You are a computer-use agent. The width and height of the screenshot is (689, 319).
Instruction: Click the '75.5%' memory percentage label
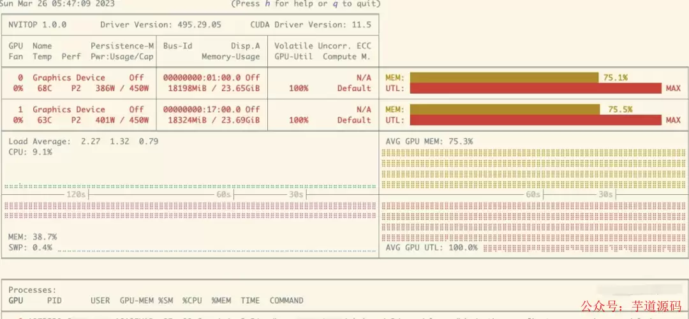pos(621,110)
